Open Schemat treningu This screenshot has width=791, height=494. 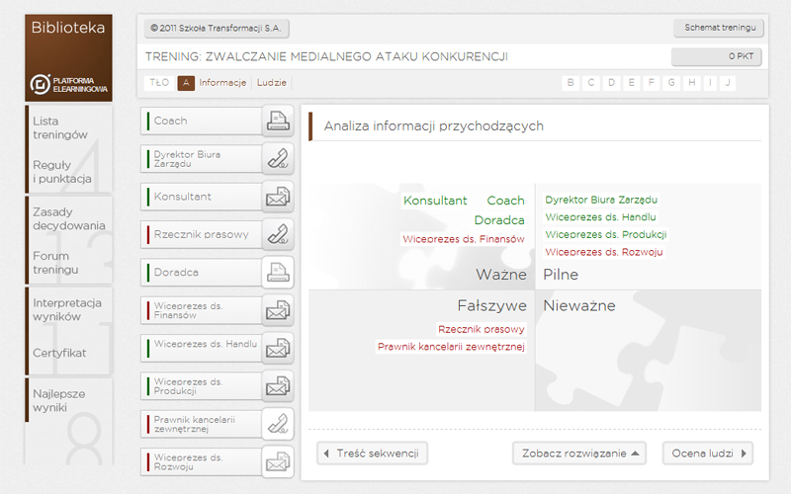(x=719, y=28)
